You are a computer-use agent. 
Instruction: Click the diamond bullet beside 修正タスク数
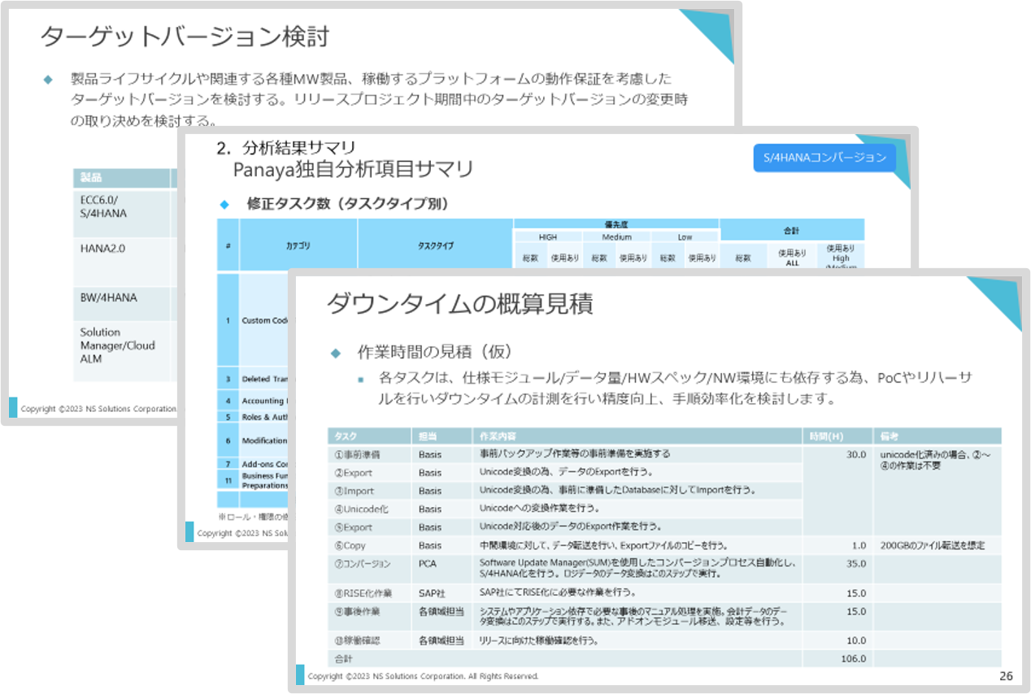coord(224,204)
